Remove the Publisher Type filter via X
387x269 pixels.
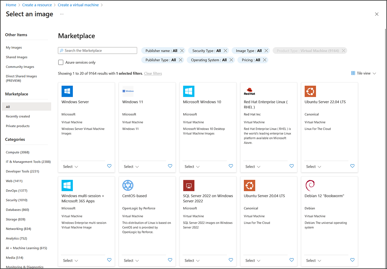click(x=181, y=60)
